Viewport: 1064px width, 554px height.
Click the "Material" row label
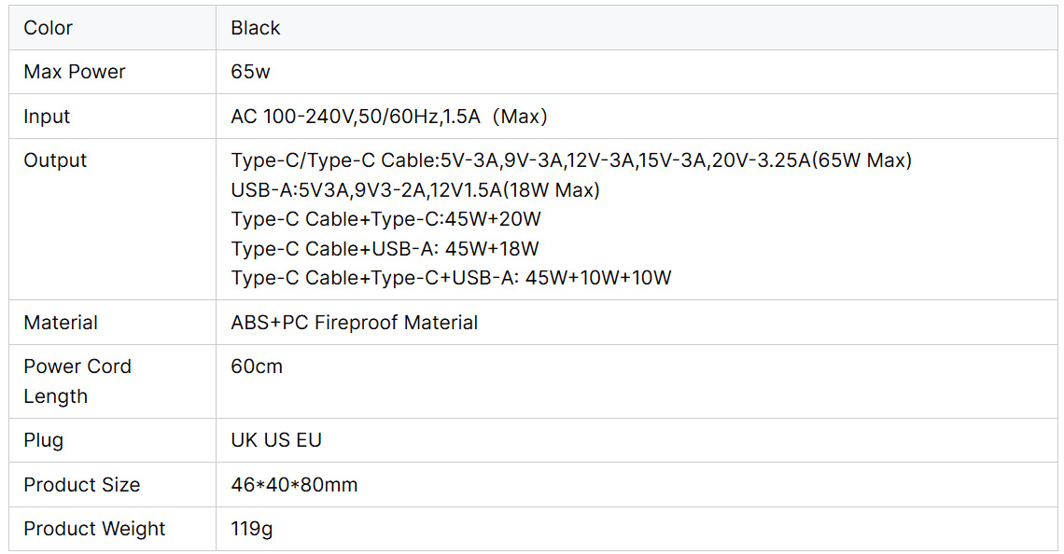point(61,323)
